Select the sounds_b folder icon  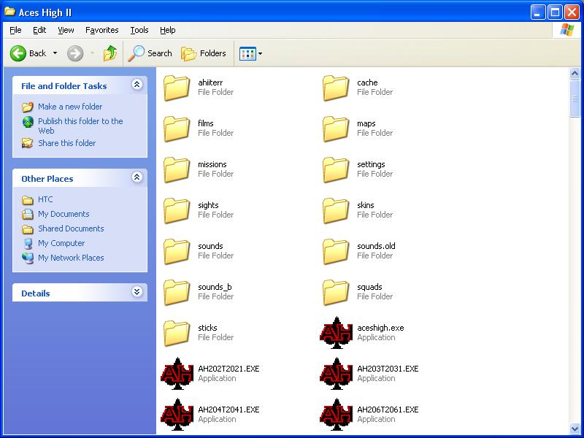point(177,293)
